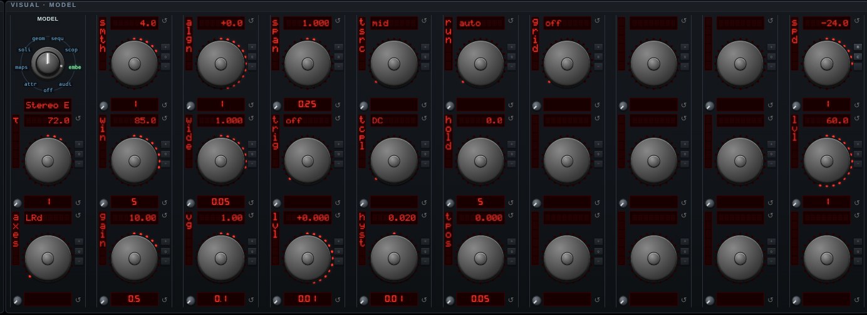Click the small step knob beside gain's 0.5 field

click(103, 300)
